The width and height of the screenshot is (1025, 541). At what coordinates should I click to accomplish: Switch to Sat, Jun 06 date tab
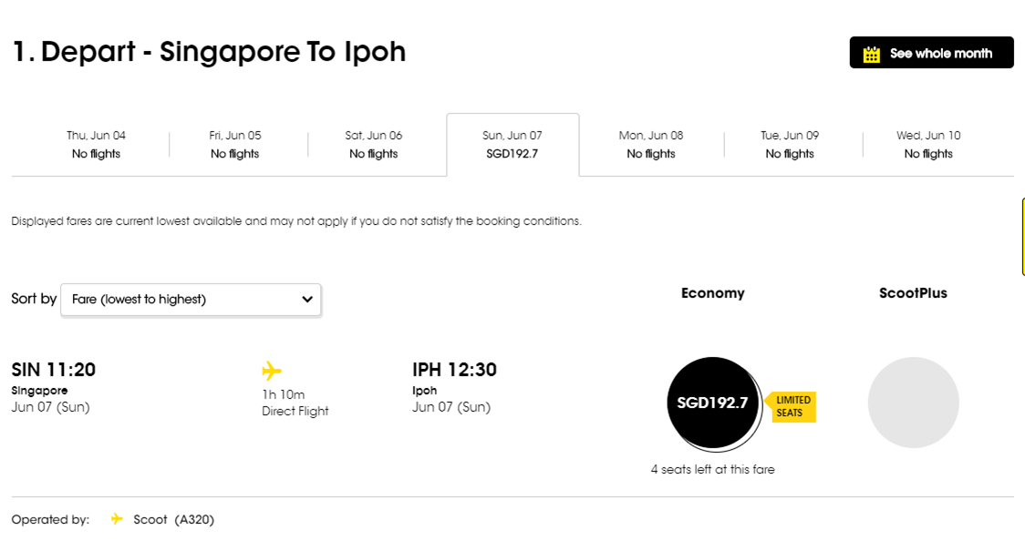(374, 145)
